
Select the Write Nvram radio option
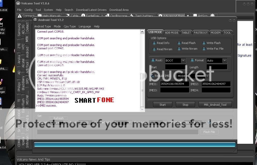179,49
